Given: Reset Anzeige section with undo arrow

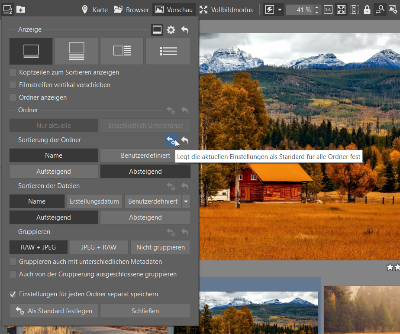Looking at the screenshot, I should point(185,30).
